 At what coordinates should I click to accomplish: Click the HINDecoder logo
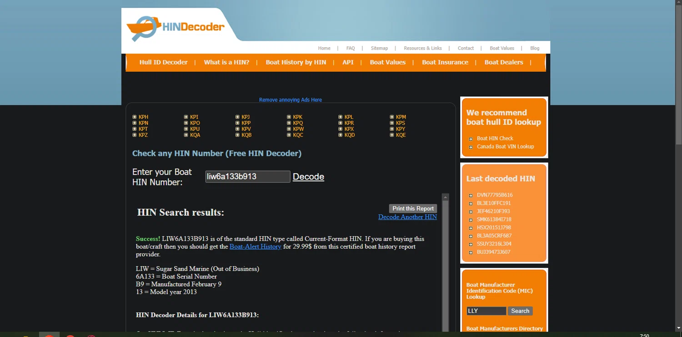(x=175, y=28)
